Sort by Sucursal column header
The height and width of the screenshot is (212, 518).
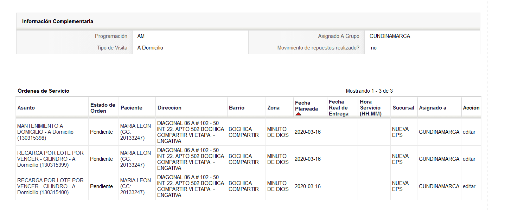point(403,108)
